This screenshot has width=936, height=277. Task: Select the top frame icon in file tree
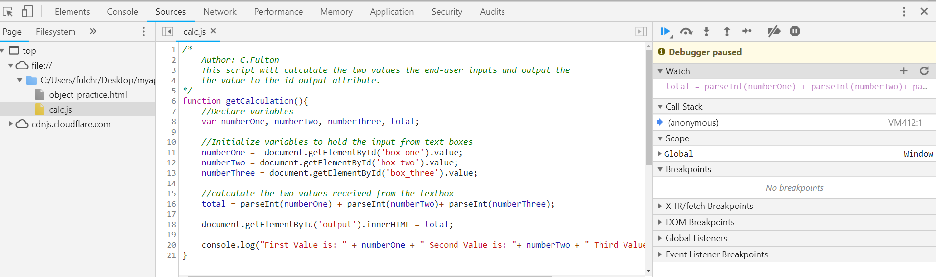coord(14,50)
